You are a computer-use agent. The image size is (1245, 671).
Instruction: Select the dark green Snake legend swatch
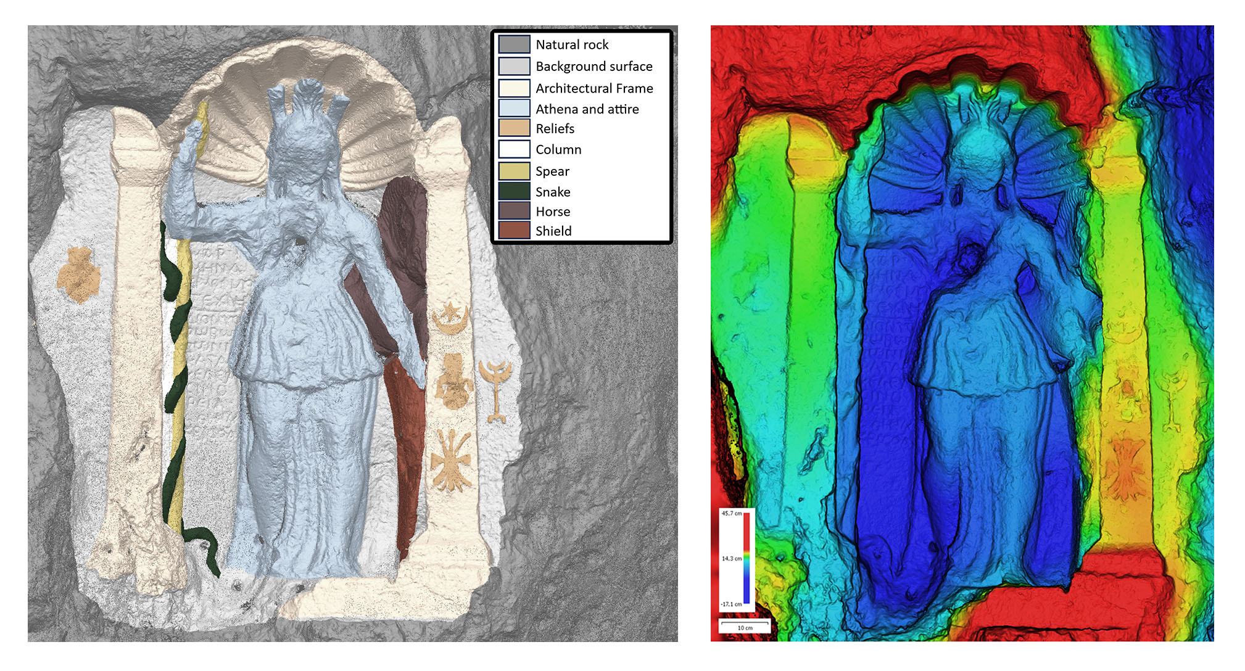[514, 192]
